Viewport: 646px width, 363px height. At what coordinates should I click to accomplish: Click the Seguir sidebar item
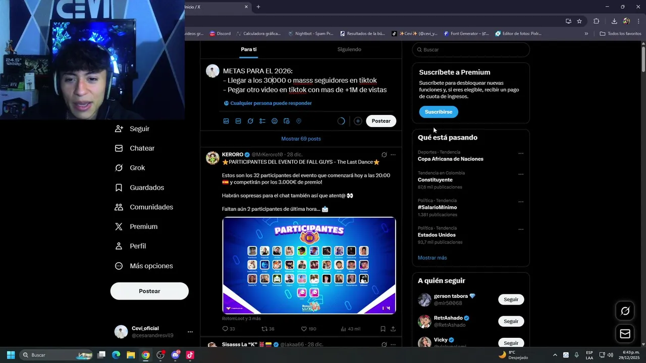[132, 129]
